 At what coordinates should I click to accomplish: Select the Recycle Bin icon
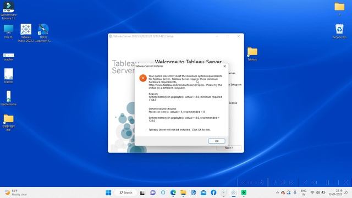tap(339, 31)
